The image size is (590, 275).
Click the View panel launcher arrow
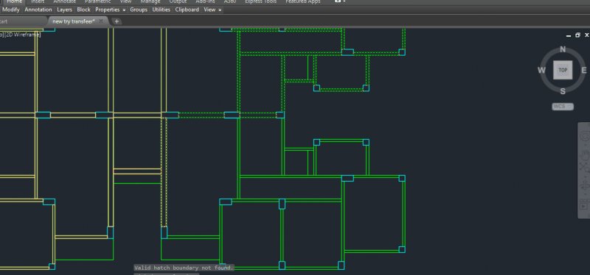[x=220, y=10]
